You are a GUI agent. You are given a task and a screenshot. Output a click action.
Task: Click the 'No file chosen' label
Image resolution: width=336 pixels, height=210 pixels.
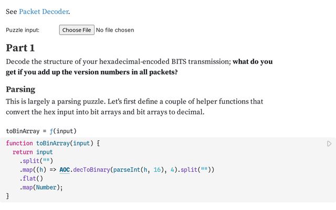point(115,30)
